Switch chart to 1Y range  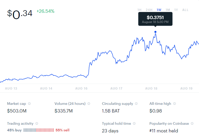[x=176, y=10]
